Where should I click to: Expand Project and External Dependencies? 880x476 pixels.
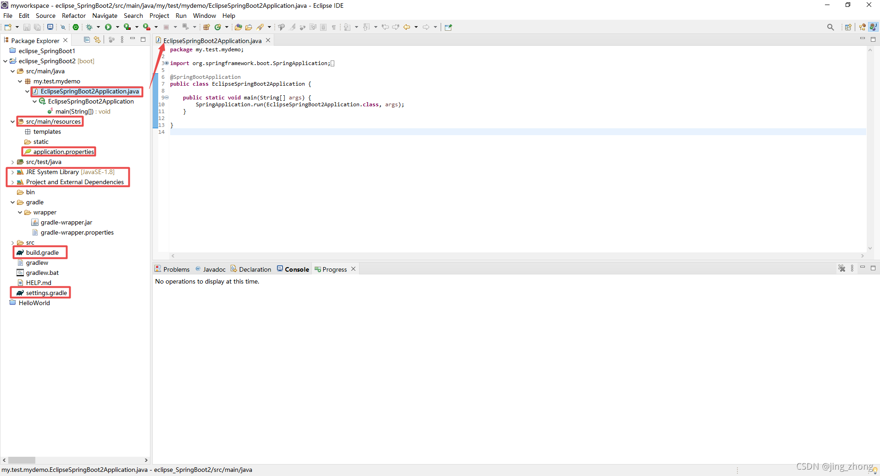click(12, 182)
